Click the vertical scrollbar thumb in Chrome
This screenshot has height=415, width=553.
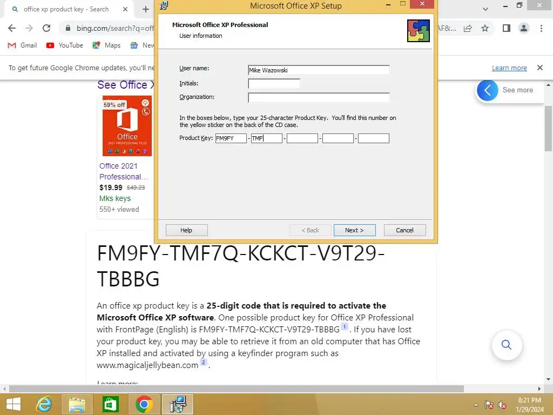pyautogui.click(x=548, y=129)
